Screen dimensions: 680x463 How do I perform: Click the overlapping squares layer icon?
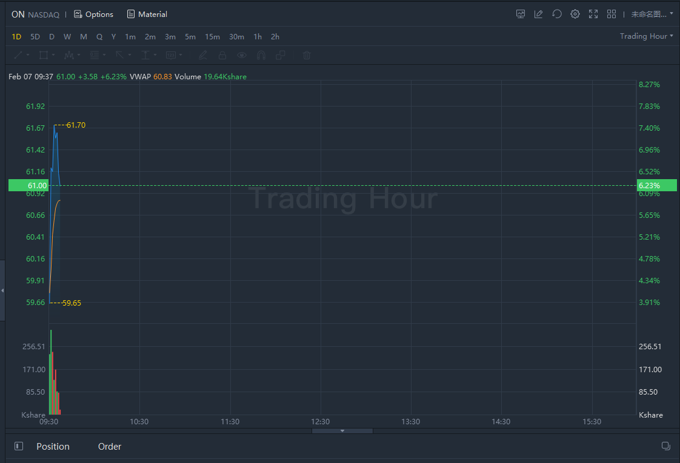(x=281, y=55)
